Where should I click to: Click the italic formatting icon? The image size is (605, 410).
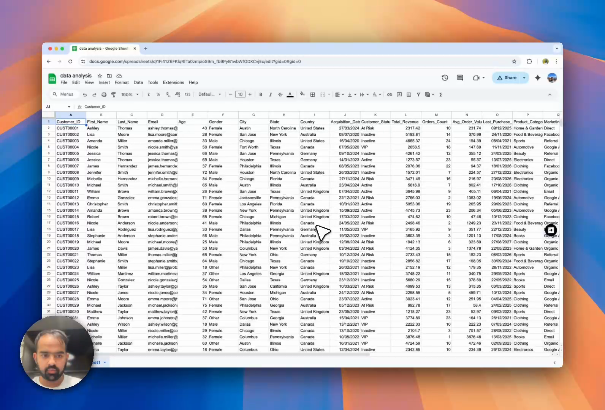[270, 95]
